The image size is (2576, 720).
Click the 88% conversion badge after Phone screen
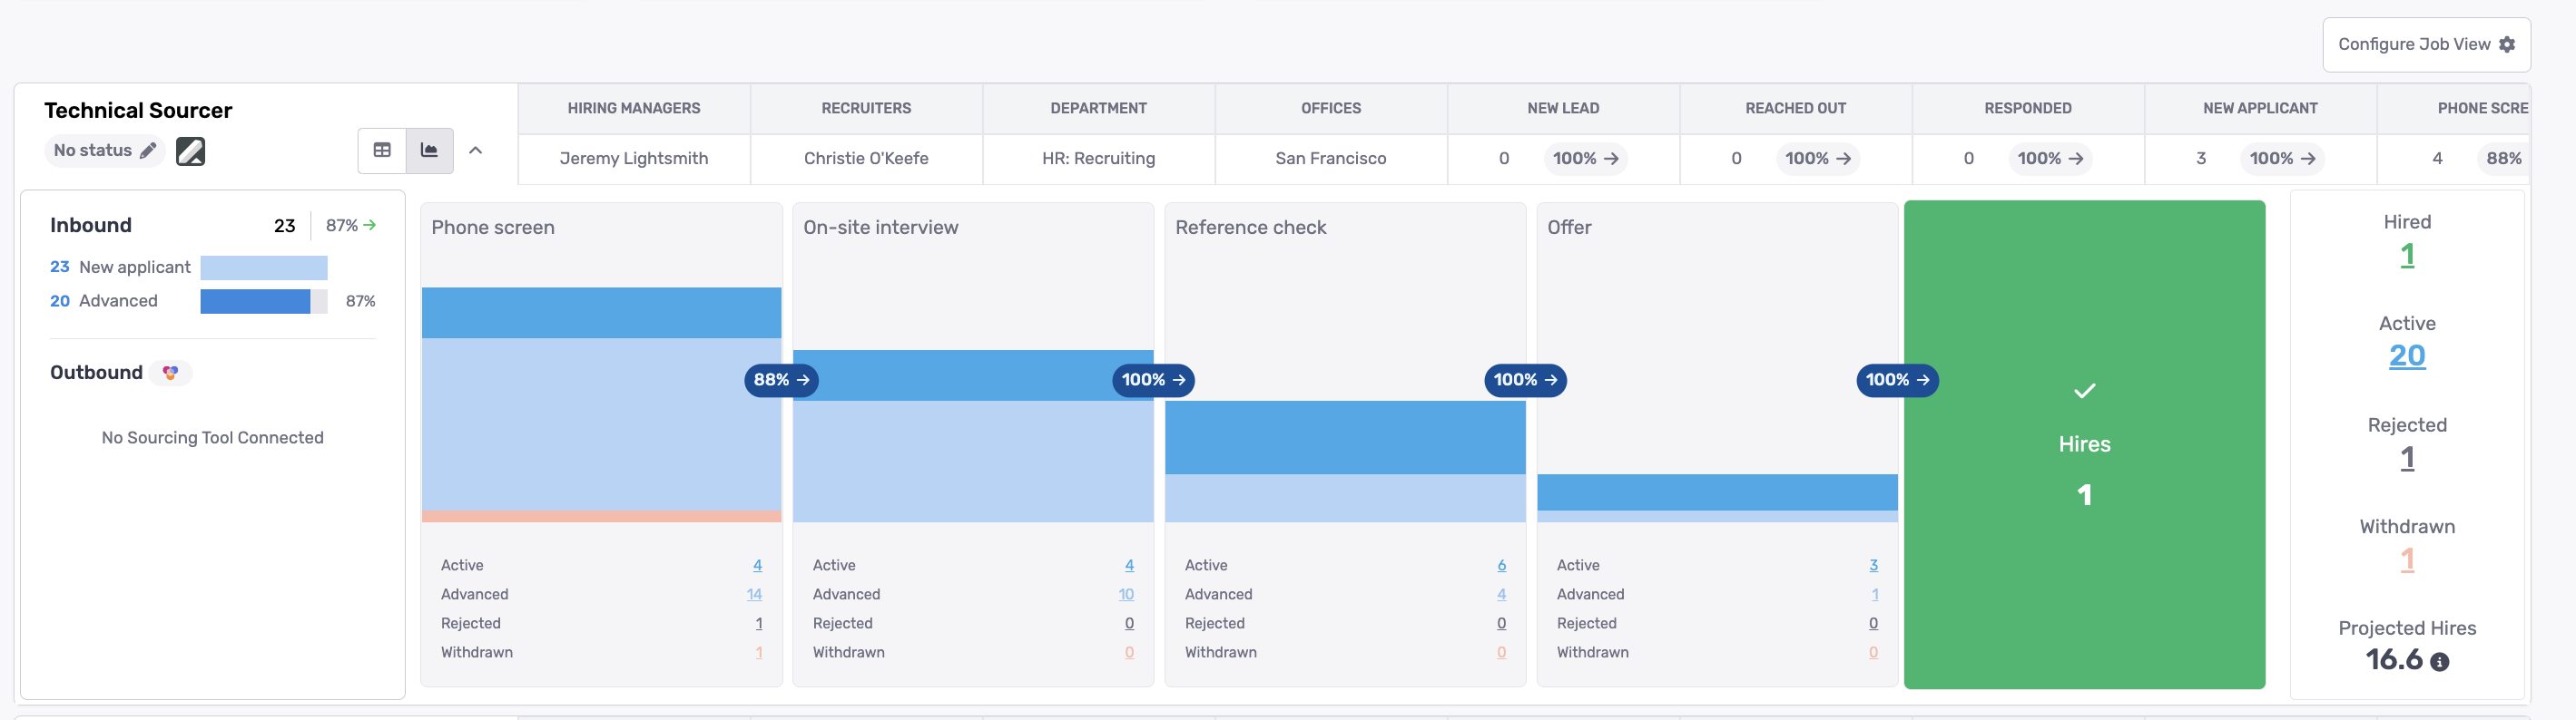[781, 379]
